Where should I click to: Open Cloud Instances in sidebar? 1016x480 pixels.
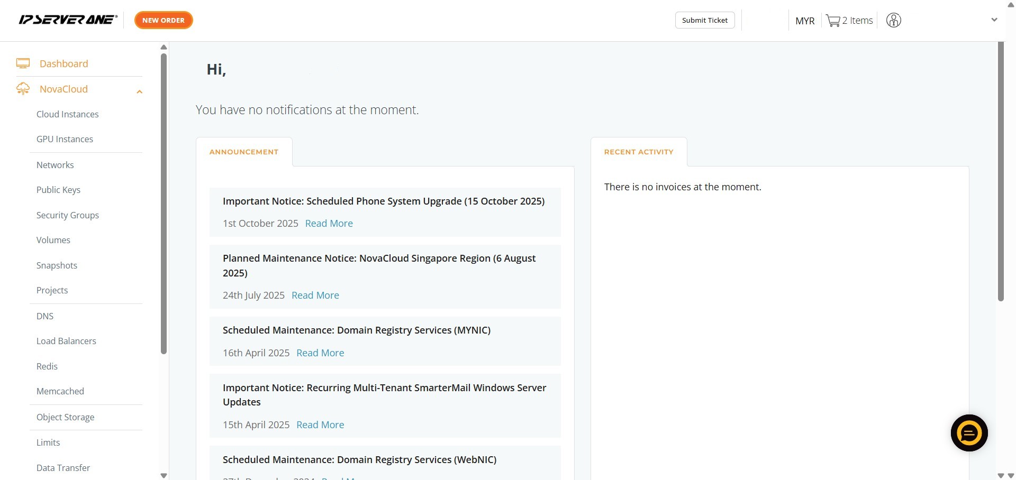point(67,114)
